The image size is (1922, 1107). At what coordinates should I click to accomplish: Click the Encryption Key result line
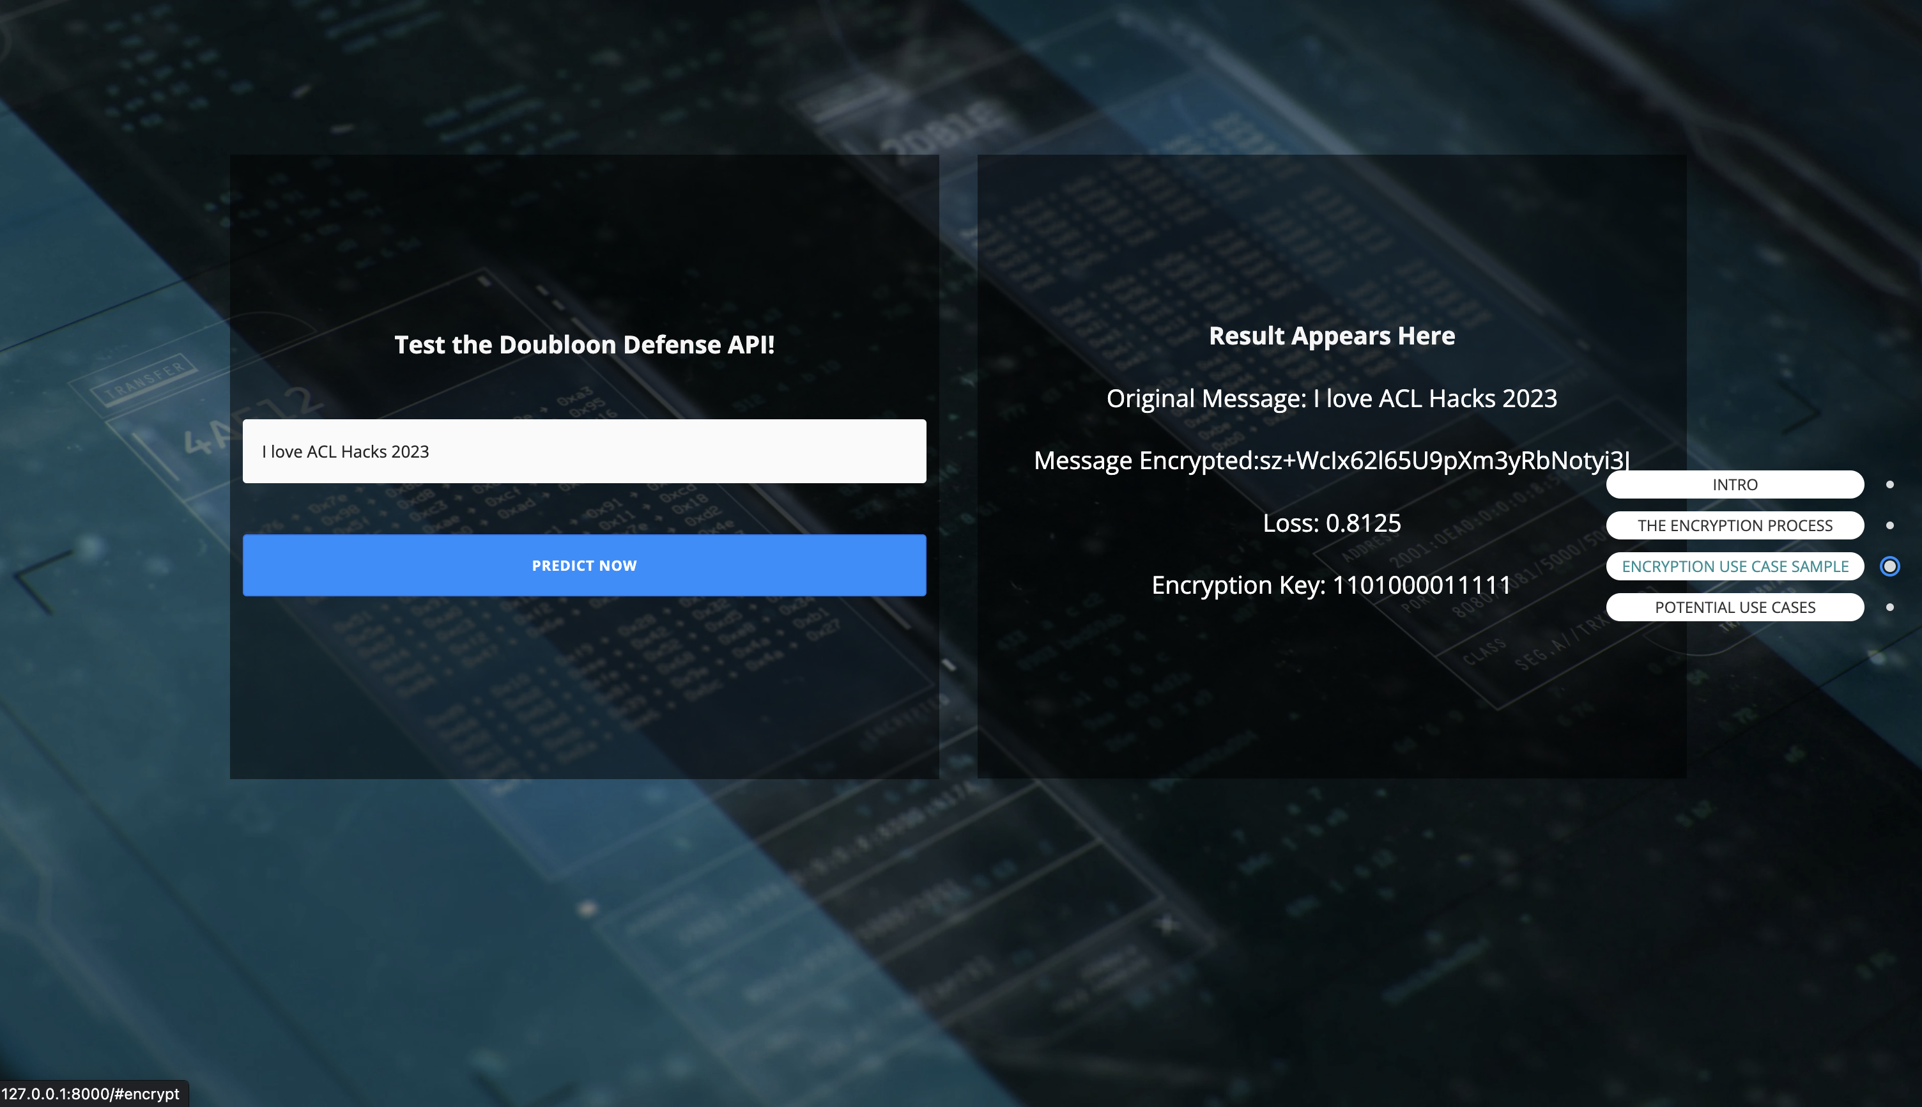pyautogui.click(x=1332, y=585)
